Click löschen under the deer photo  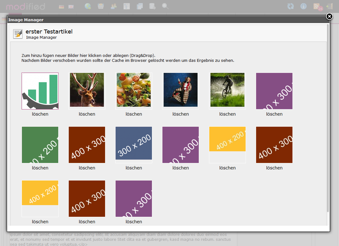coord(87,114)
